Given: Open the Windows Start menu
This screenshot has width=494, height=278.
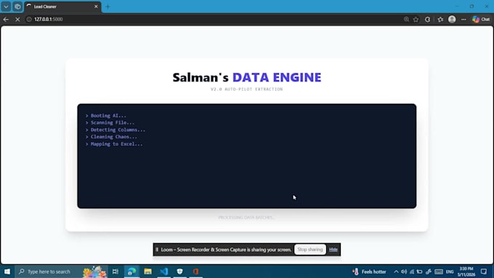Looking at the screenshot, I should [x=7, y=271].
